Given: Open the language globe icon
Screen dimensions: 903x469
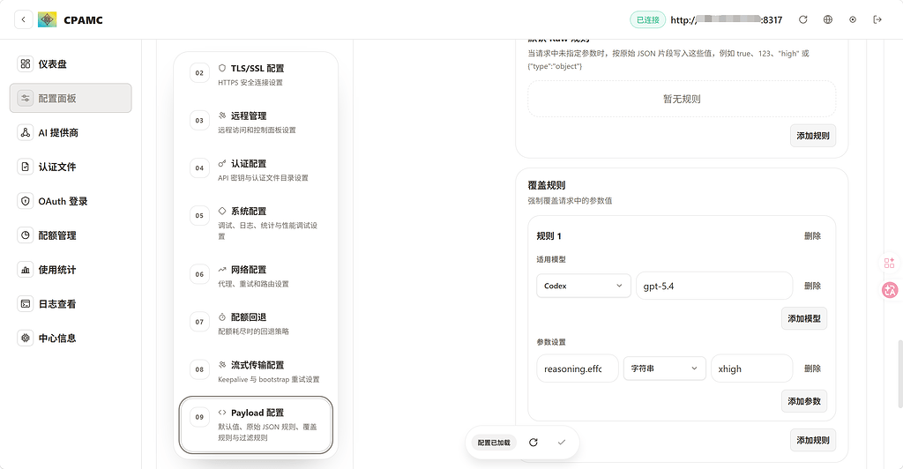Looking at the screenshot, I should pyautogui.click(x=827, y=19).
